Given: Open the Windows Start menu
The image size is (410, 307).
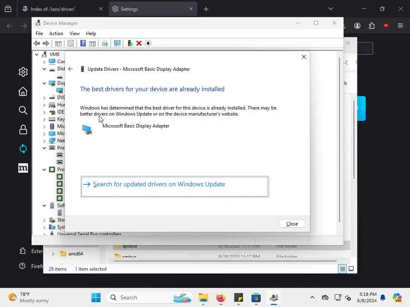Looking at the screenshot, I should 96,297.
